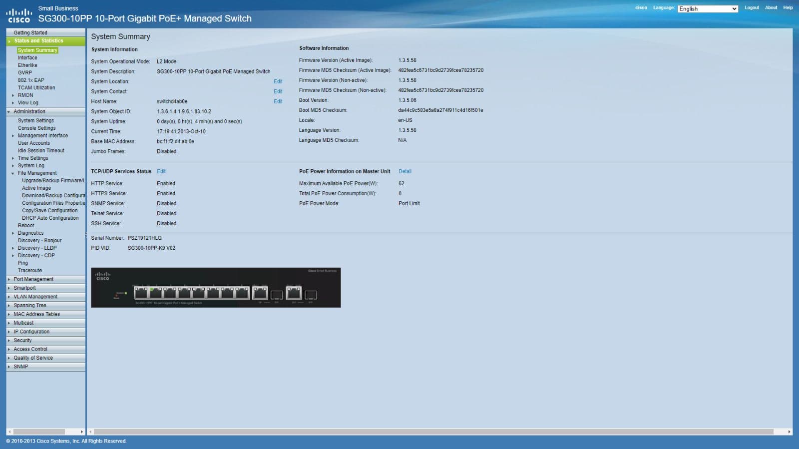Open TCAM Utilization in the sidebar
This screenshot has height=449, width=799.
(36, 88)
